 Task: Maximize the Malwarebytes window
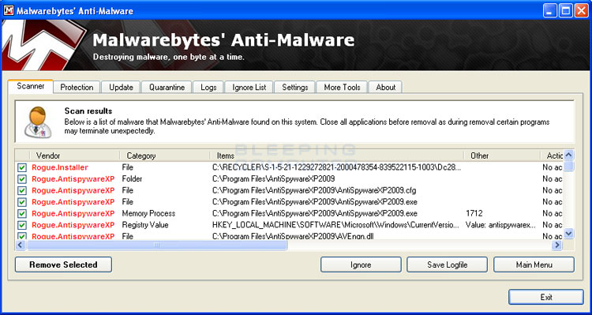click(x=566, y=10)
